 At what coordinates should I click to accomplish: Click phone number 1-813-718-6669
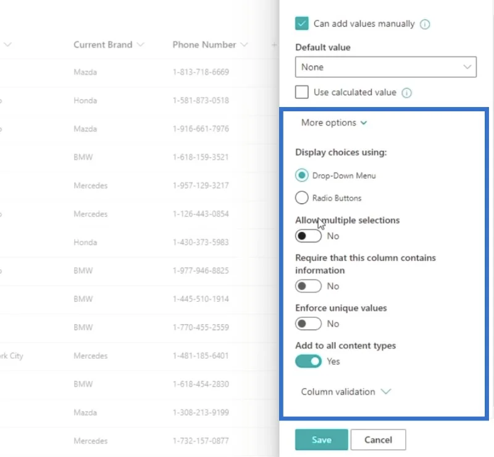[201, 72]
